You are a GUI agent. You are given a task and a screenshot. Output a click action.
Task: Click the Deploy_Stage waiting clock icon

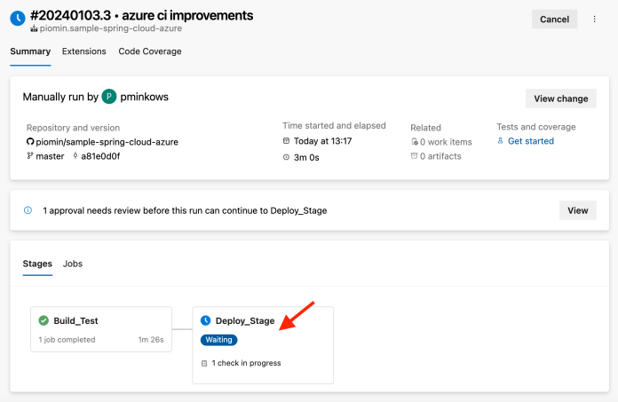(x=206, y=320)
